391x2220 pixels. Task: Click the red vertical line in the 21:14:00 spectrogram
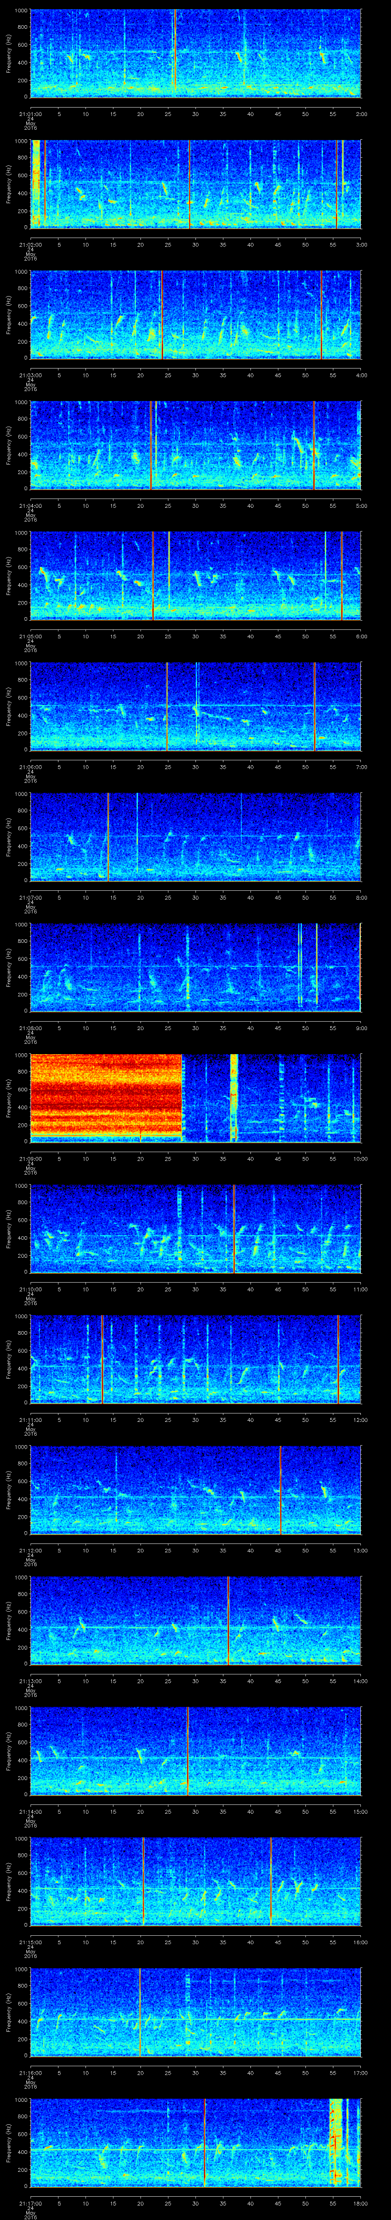click(x=187, y=1752)
